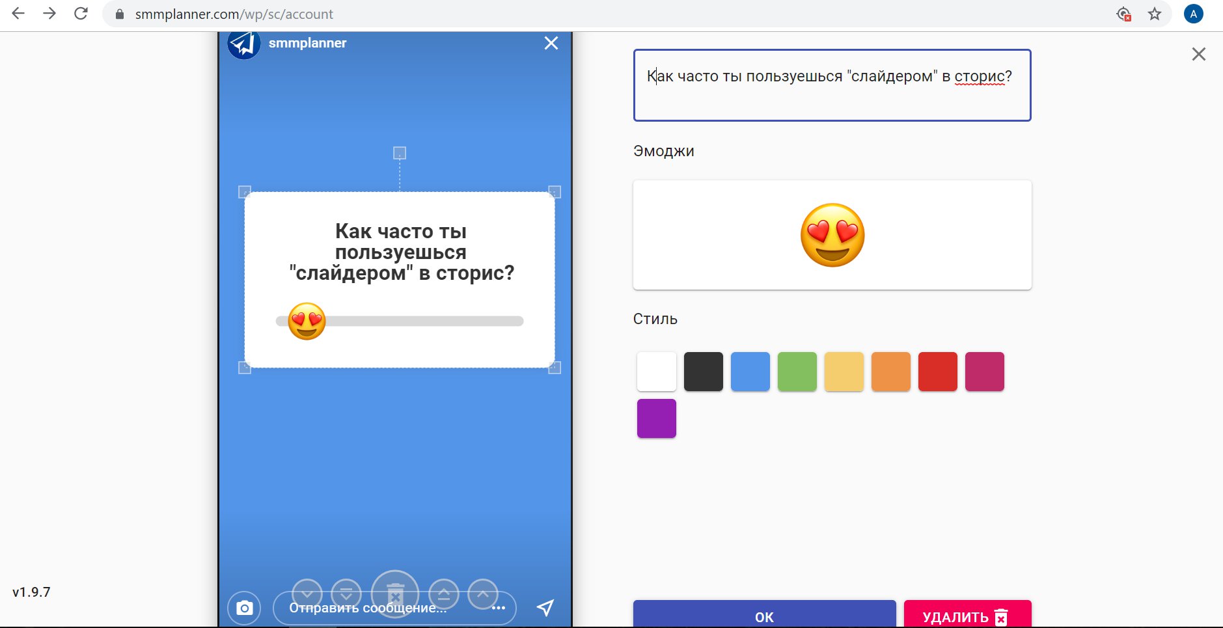Screen dimensions: 1223x628
Task: Click the smmplanner profile avatar
Action: 244,44
